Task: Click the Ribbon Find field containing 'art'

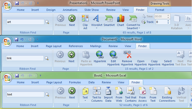Action: click(25, 22)
